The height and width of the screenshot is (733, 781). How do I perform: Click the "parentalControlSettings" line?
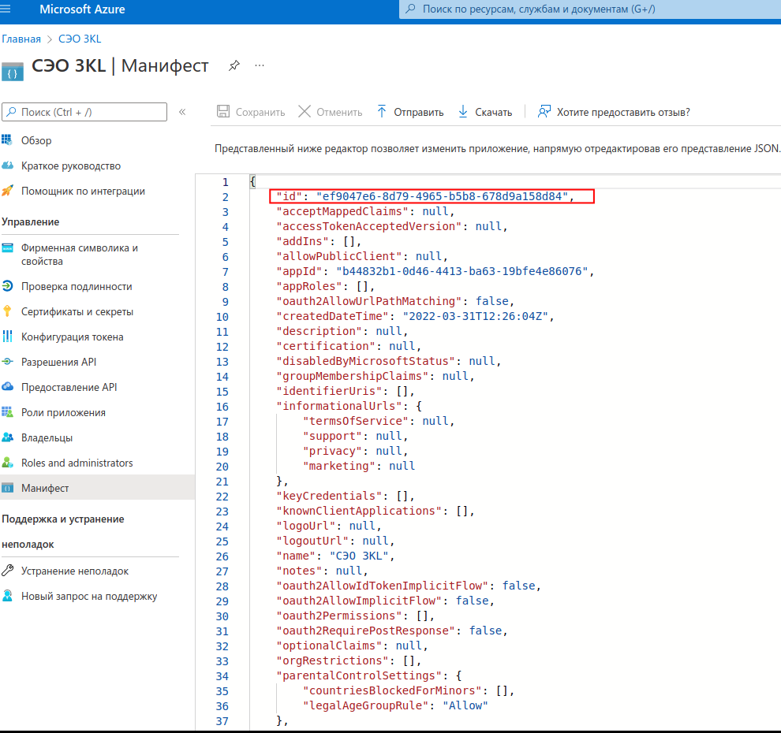coord(369,675)
